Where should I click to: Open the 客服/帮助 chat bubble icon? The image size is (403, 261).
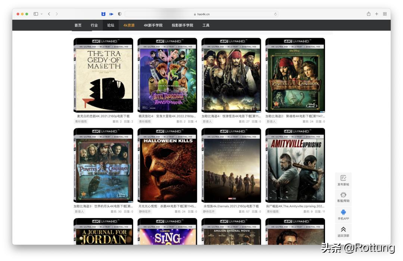click(x=343, y=195)
